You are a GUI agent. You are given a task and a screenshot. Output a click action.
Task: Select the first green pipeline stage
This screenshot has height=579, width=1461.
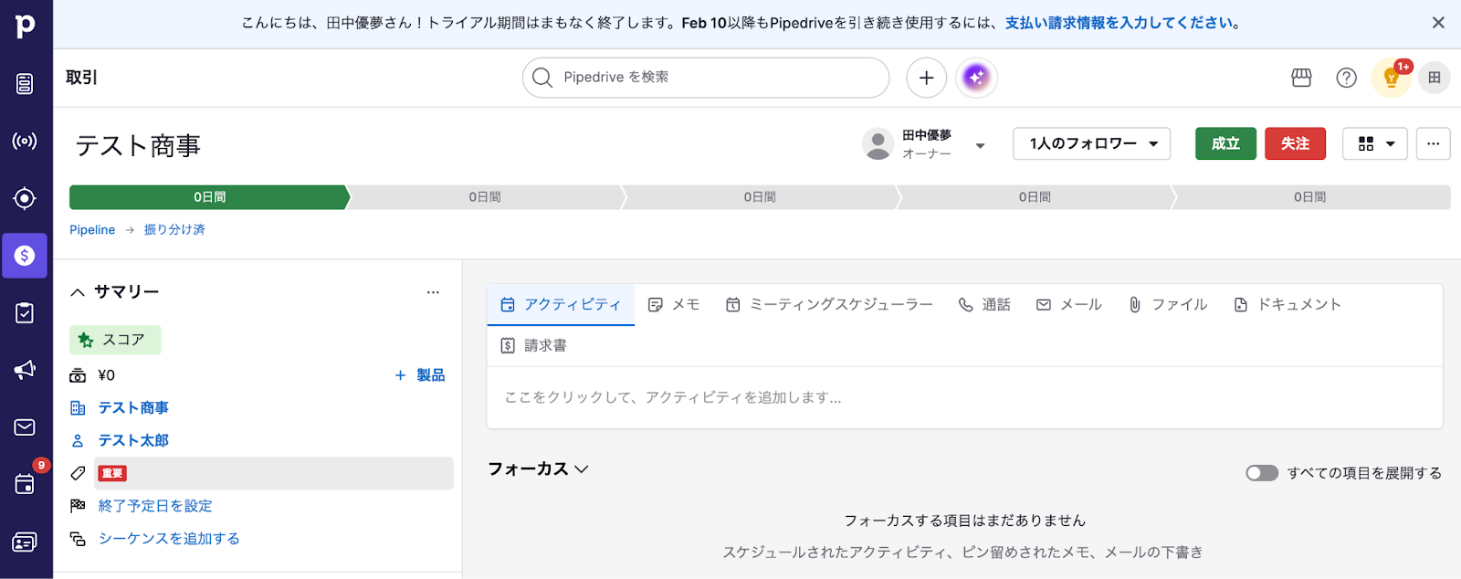tap(209, 197)
